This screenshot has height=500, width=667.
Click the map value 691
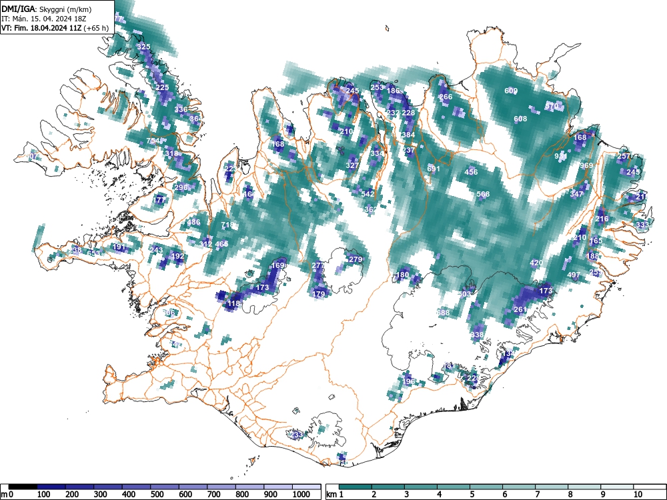(434, 169)
